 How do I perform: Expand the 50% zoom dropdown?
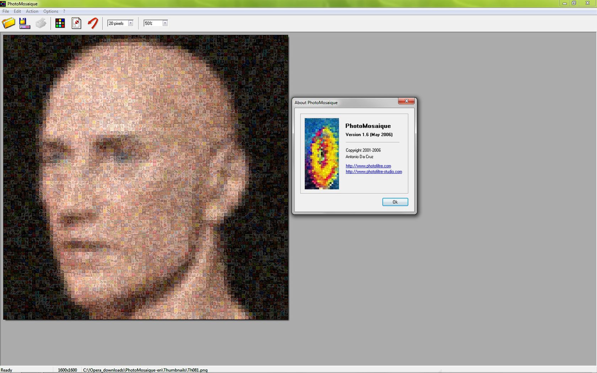[x=165, y=23]
